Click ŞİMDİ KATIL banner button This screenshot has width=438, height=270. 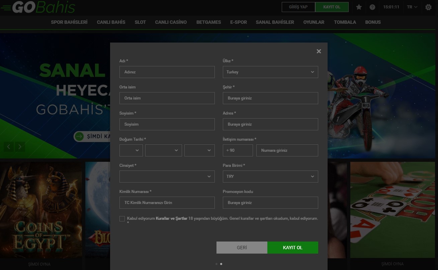pos(92,136)
